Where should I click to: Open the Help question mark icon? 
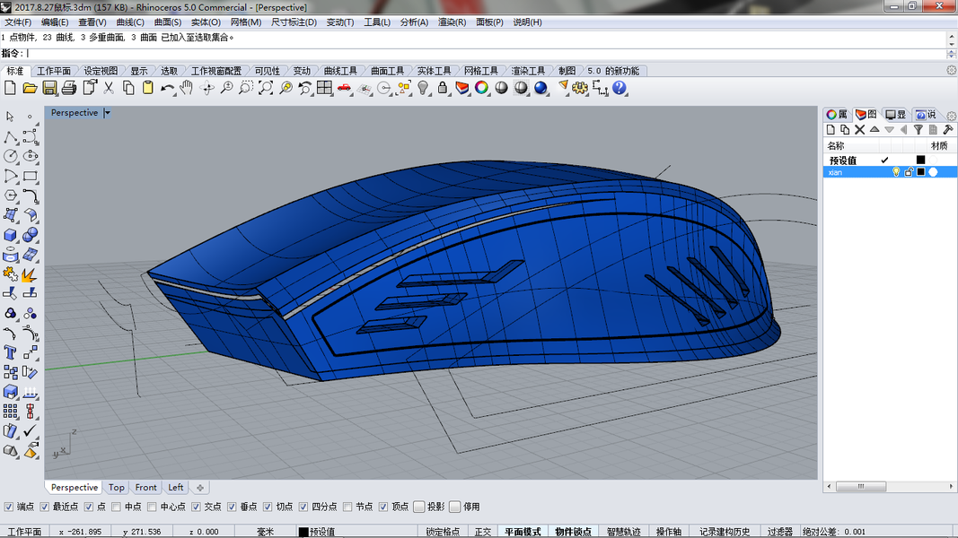(619, 88)
